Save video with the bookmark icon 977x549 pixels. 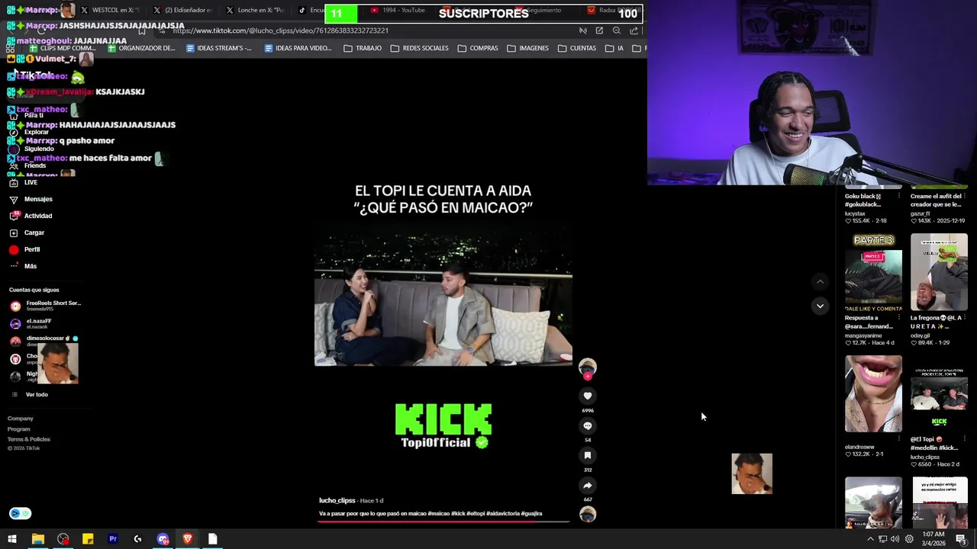[587, 455]
